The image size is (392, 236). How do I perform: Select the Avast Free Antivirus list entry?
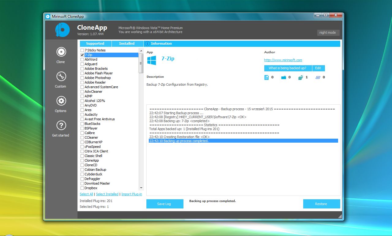pyautogui.click(x=100, y=119)
